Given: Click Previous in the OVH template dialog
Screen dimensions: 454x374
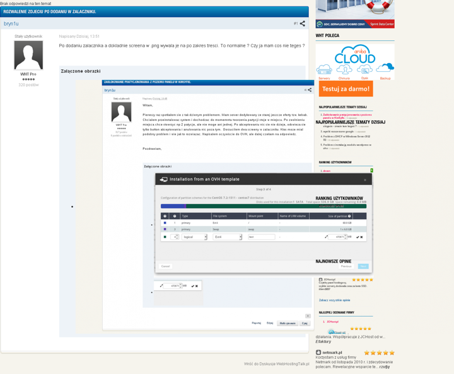Looking at the screenshot, I should [x=346, y=266].
